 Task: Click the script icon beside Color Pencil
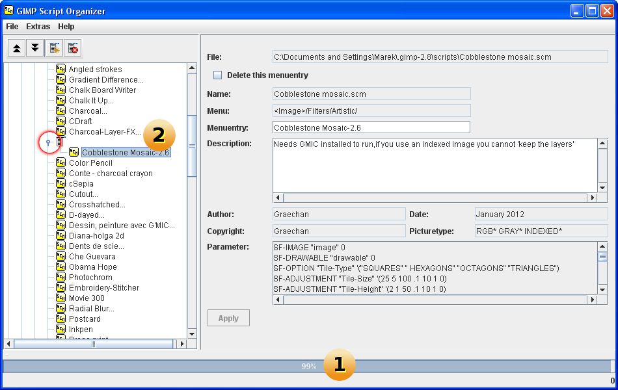[x=60, y=162]
